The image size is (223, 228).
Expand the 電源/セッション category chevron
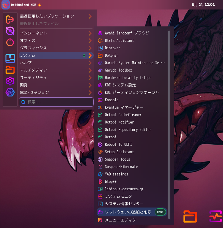coord(90,93)
